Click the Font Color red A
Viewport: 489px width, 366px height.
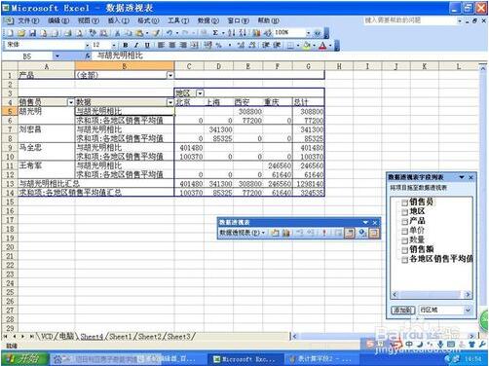pyautogui.click(x=321, y=45)
